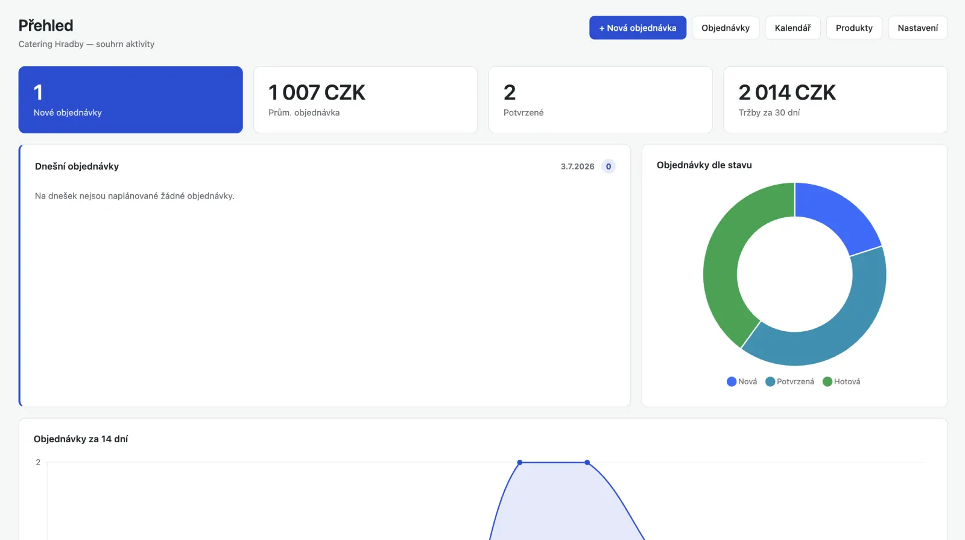
Task: Click the Přehled page title
Action: tap(46, 25)
